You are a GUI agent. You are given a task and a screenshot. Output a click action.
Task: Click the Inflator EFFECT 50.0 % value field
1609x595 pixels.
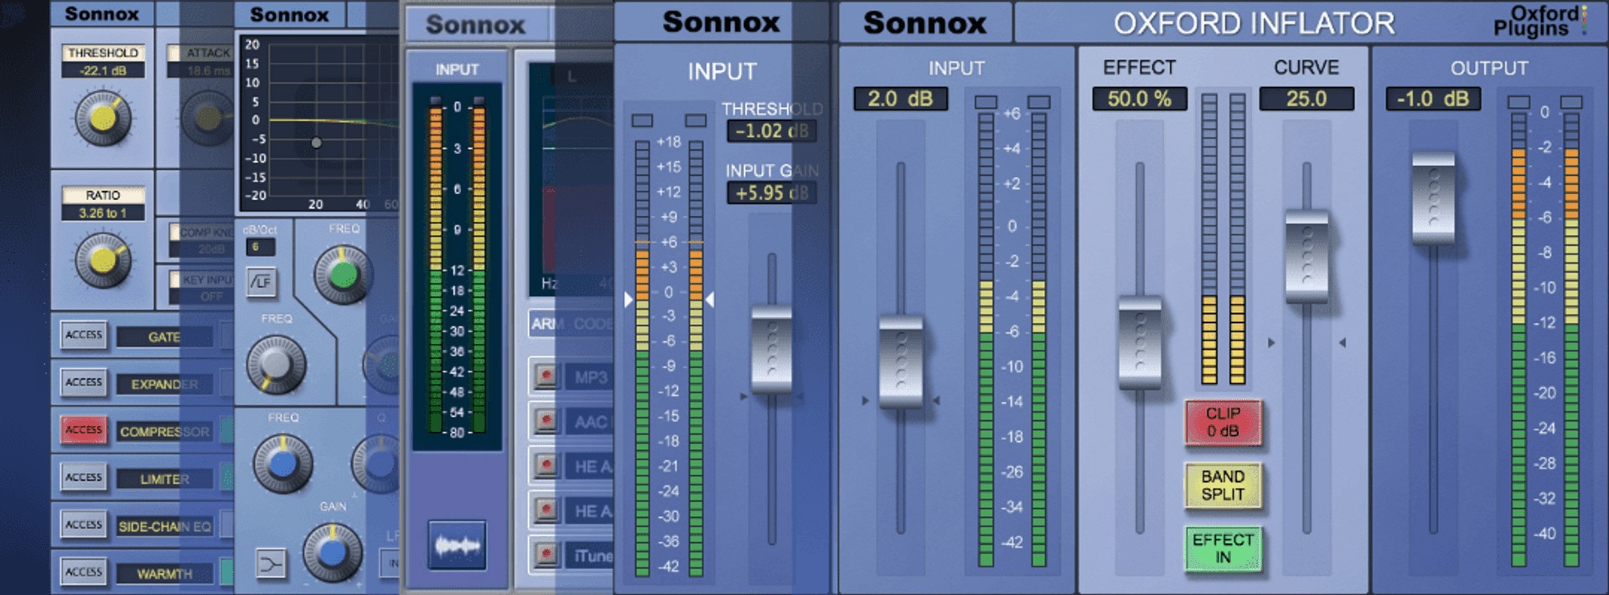click(1139, 99)
